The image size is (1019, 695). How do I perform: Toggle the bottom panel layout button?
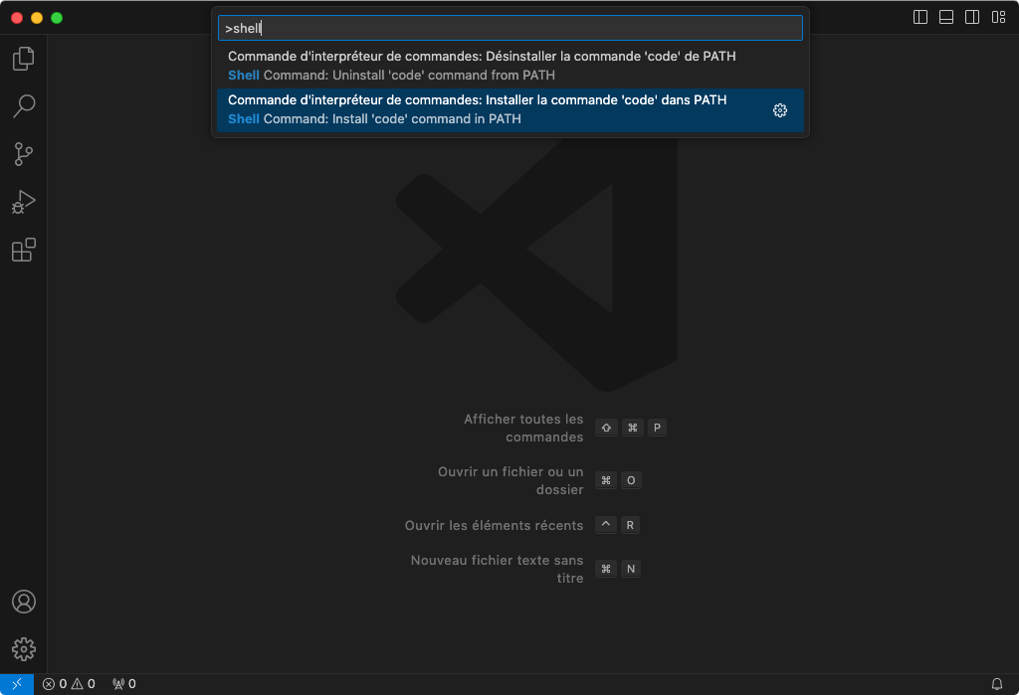[946, 17]
